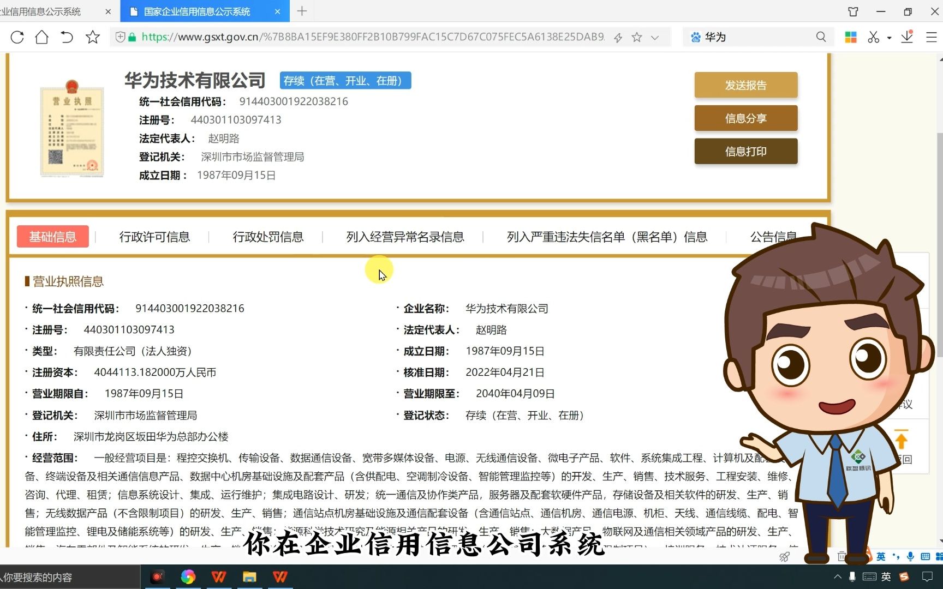Click the security shield icon in address bar

point(120,37)
